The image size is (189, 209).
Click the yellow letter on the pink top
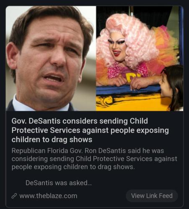click(129, 77)
